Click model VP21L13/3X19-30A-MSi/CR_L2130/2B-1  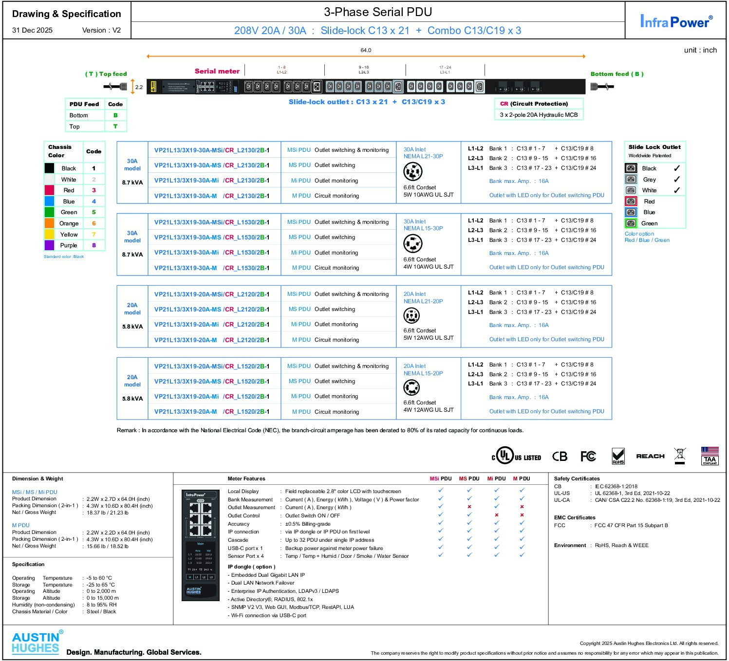tap(211, 150)
